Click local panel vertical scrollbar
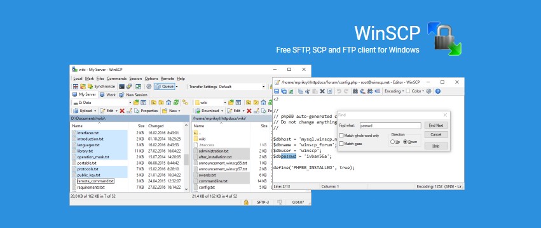Image resolution: width=541 pixels, height=228 pixels. (186, 160)
